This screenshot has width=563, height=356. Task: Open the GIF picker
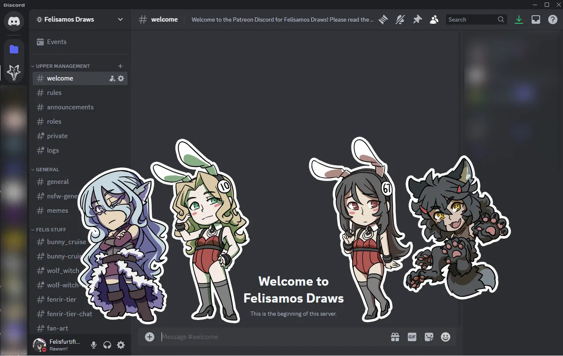pos(412,337)
